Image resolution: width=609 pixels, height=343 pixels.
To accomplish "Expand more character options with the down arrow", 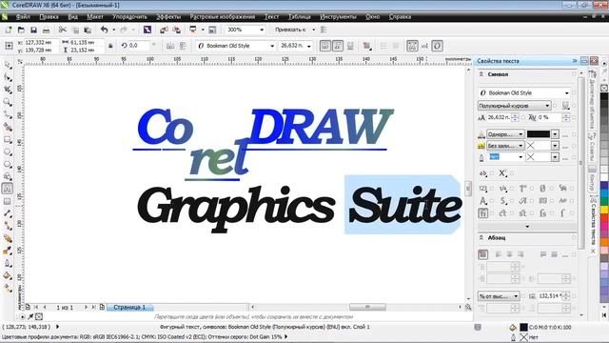I will pyautogui.click(x=527, y=227).
